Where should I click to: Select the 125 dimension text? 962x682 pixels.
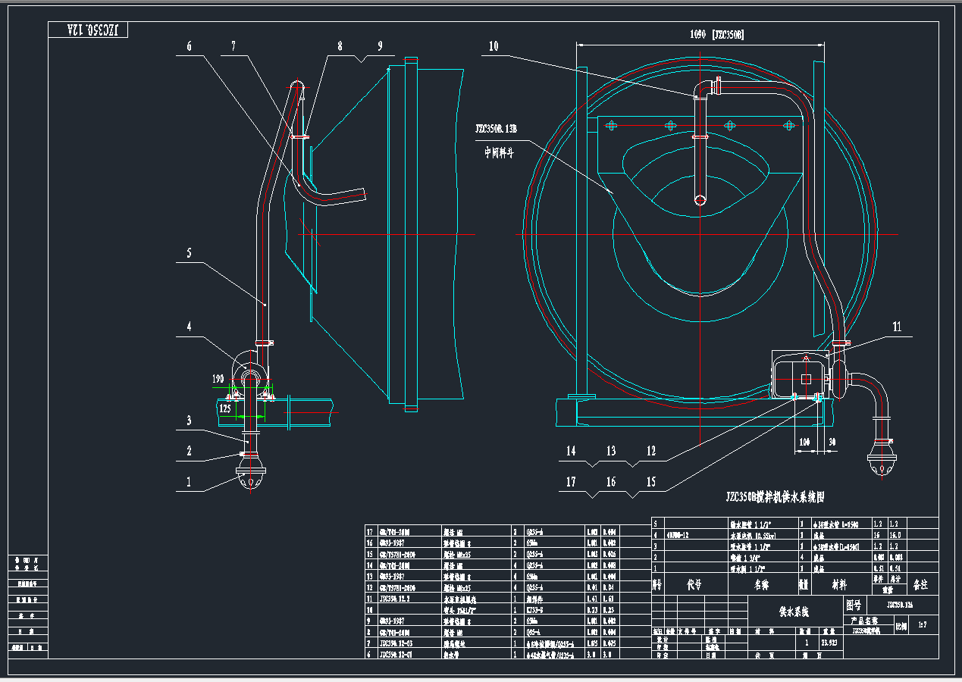[224, 408]
